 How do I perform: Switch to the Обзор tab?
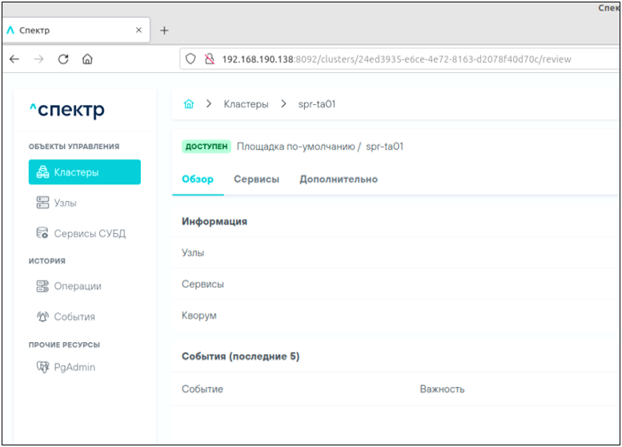pyautogui.click(x=198, y=179)
